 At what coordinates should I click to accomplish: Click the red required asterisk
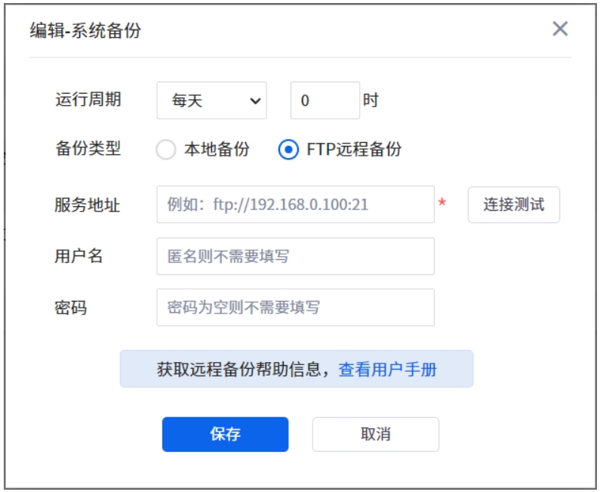tap(442, 203)
